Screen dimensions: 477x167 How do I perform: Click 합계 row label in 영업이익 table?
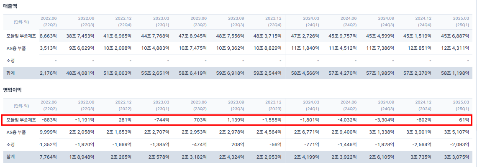pyautogui.click(x=10, y=157)
